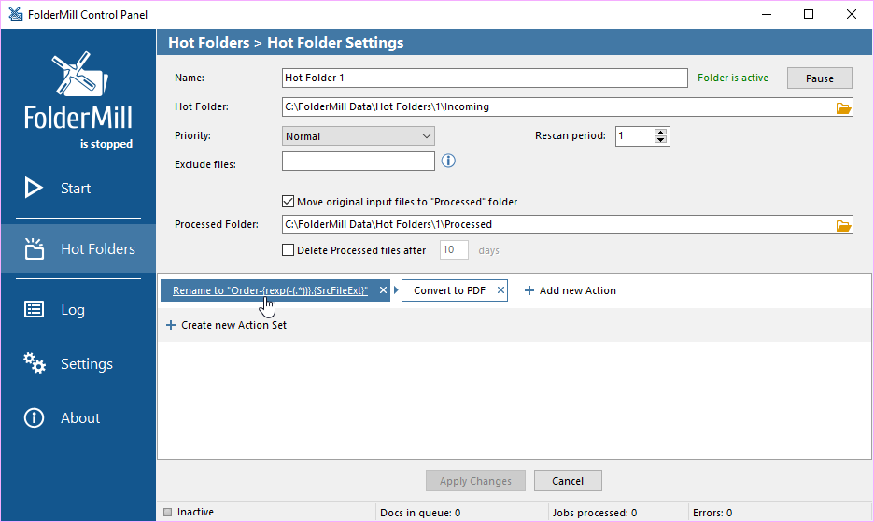Click the days count field
874x522 pixels.
click(x=455, y=250)
